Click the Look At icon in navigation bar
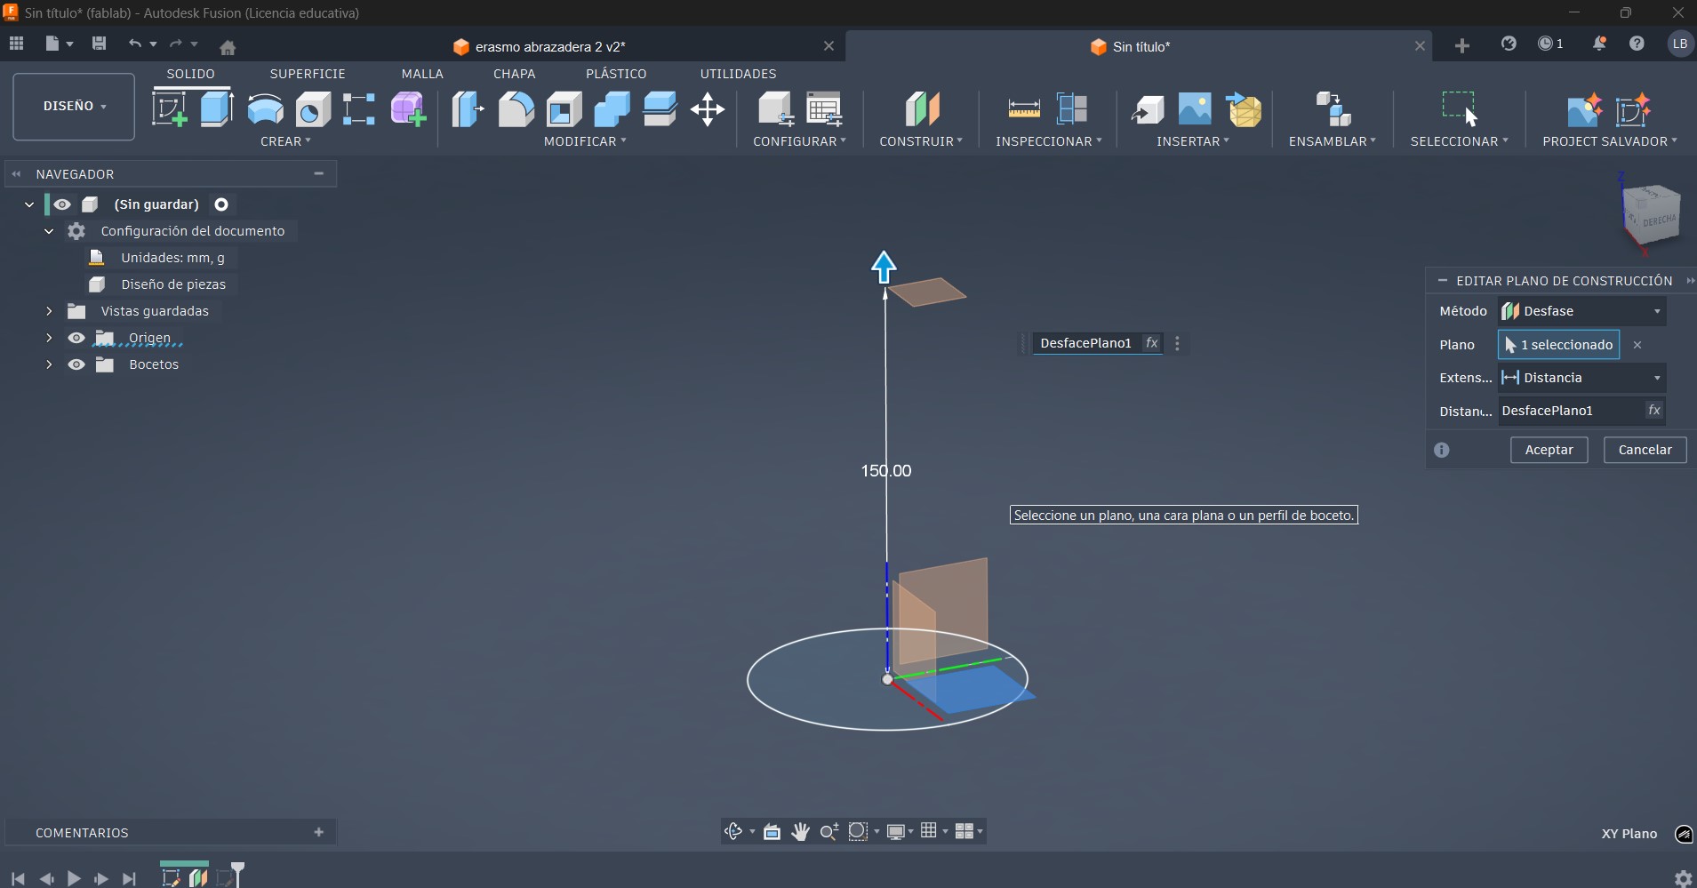 pos(772,831)
